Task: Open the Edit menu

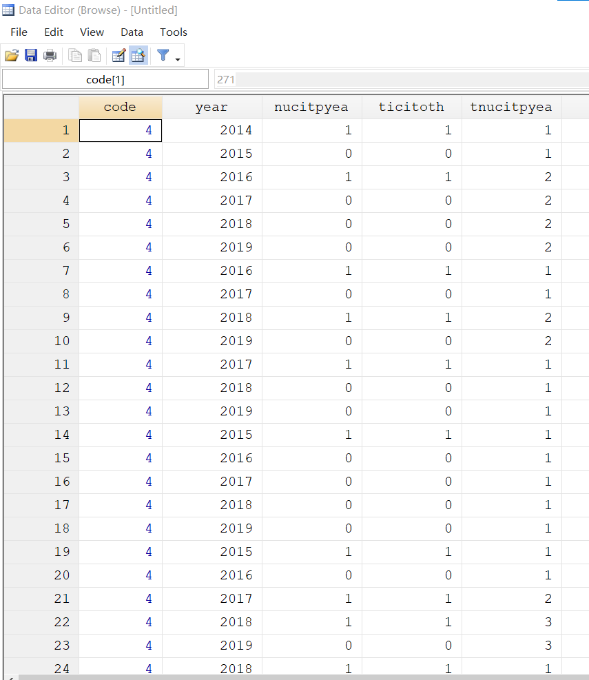Action: click(x=54, y=32)
